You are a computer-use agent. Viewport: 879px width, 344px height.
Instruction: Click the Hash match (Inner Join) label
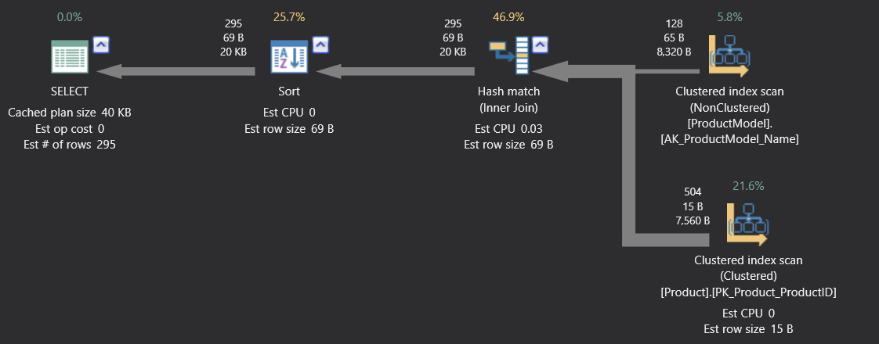509,99
